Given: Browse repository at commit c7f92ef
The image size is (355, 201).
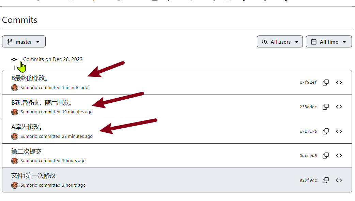Looking at the screenshot, I should coord(339,82).
